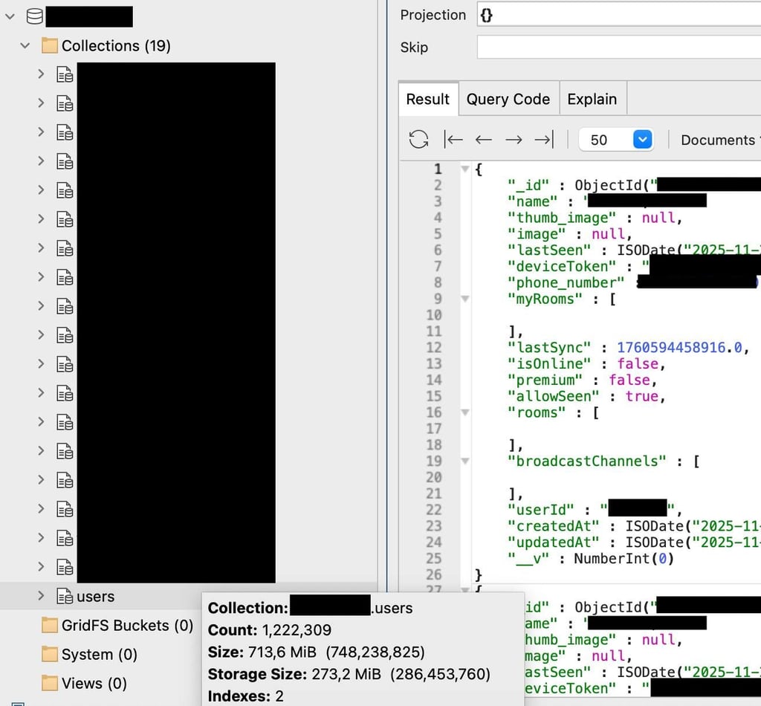Go to previous page of results
The width and height of the screenshot is (761, 706).
[x=483, y=140]
